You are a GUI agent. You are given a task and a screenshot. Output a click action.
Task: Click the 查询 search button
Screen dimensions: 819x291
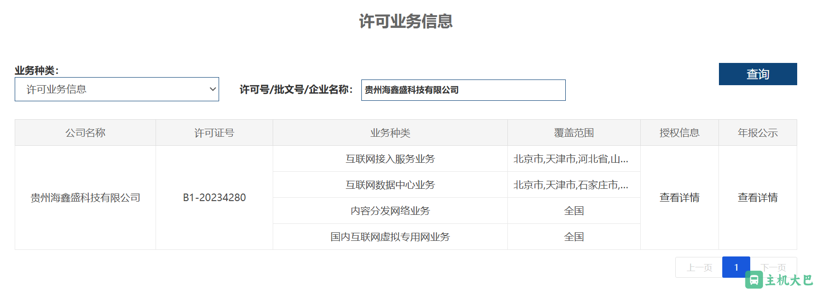757,74
